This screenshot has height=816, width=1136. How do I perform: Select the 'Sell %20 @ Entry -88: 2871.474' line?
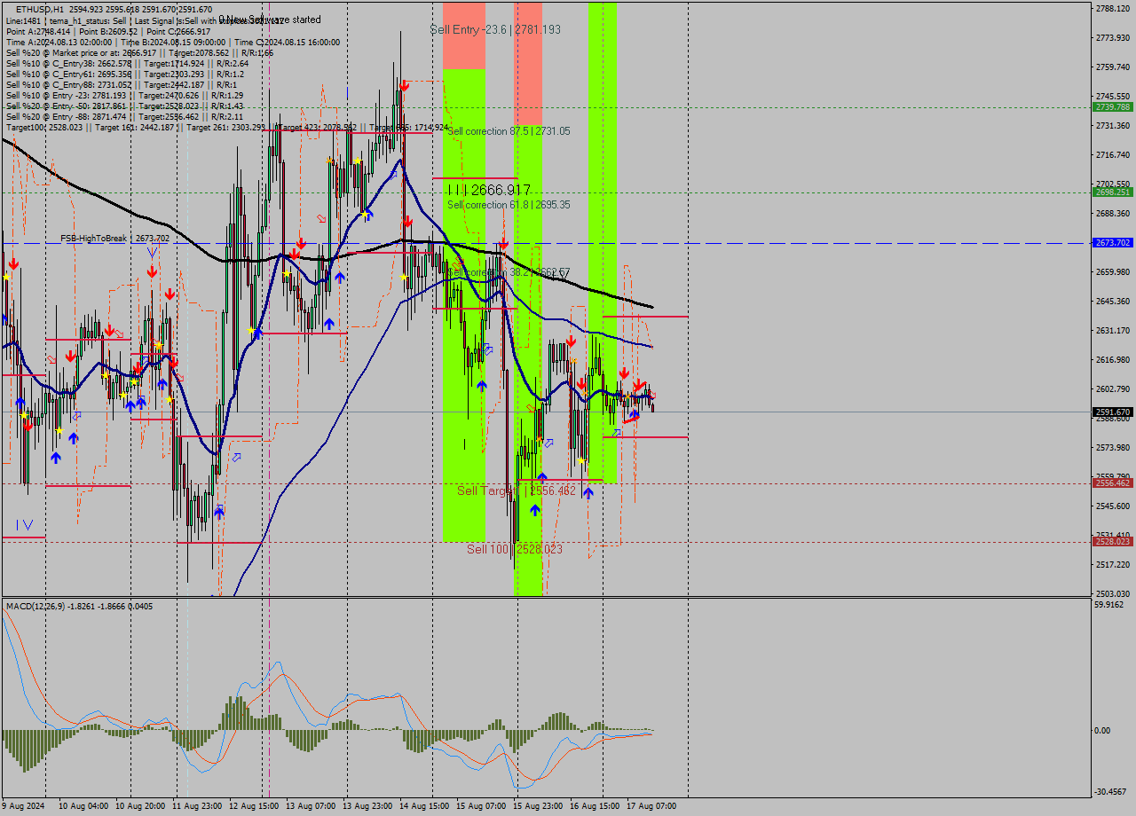pos(124,116)
